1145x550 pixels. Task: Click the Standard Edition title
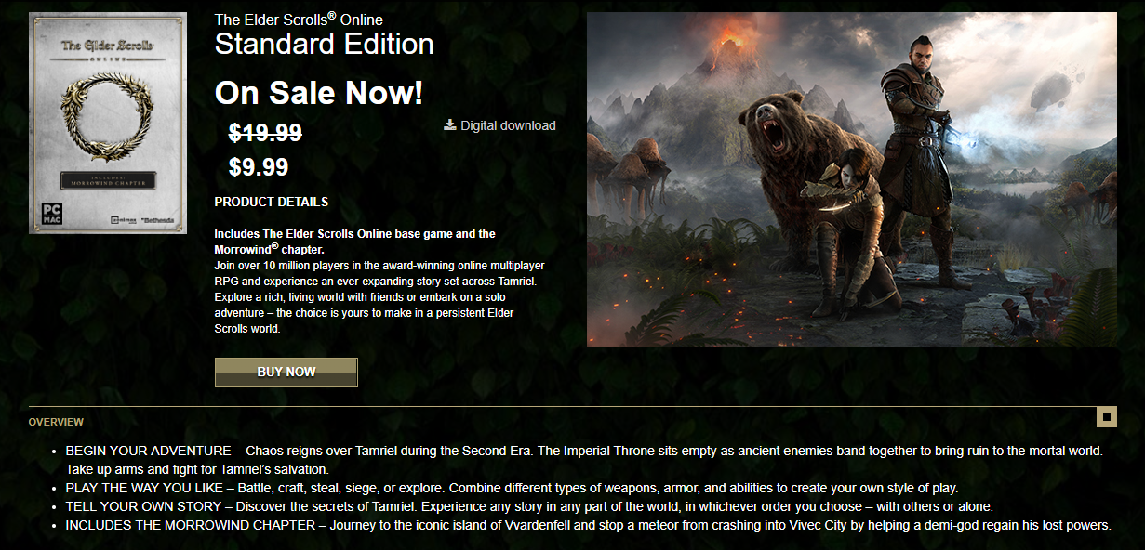click(324, 44)
